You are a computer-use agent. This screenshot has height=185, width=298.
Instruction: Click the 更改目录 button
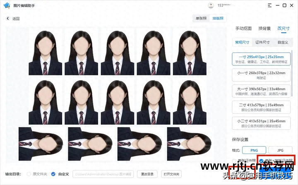click(147, 174)
